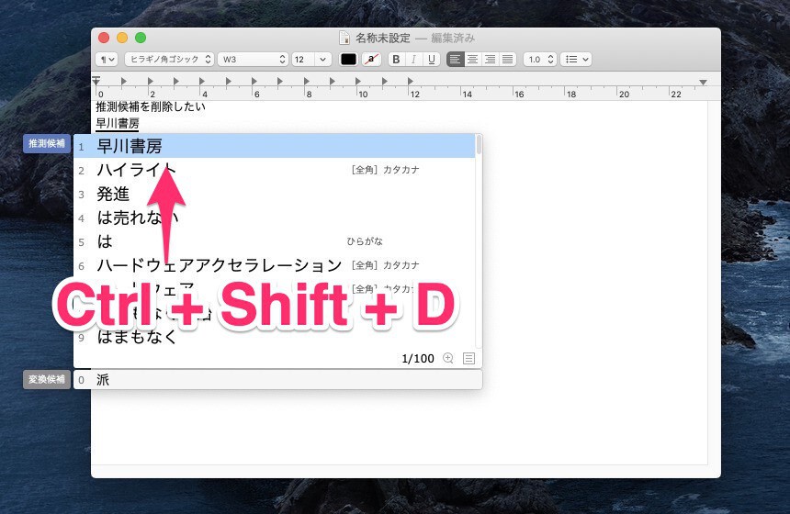
Task: Click the list view icon beside 1/100
Action: tap(469, 358)
